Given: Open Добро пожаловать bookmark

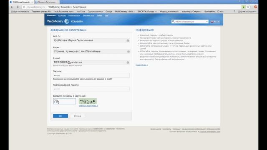Looking at the screenshot, I should click(20, 12).
